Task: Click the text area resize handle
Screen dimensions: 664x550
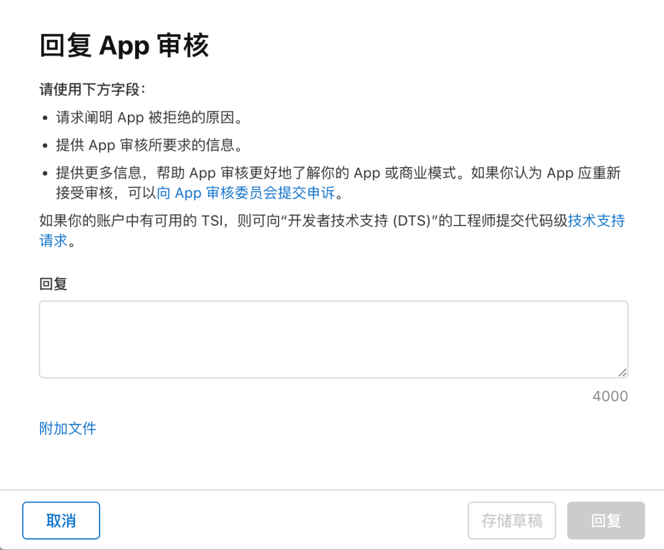Action: (622, 372)
